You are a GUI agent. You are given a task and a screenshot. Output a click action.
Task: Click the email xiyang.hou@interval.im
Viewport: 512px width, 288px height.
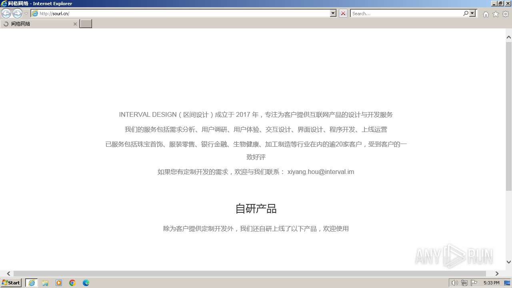coord(321,172)
